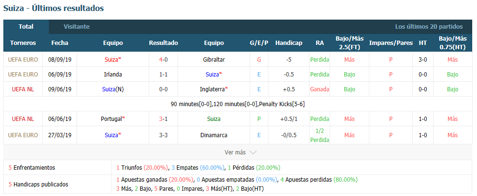Open the 4-0 result against Gibraltar
The height and width of the screenshot is (196, 477).
[x=163, y=60]
